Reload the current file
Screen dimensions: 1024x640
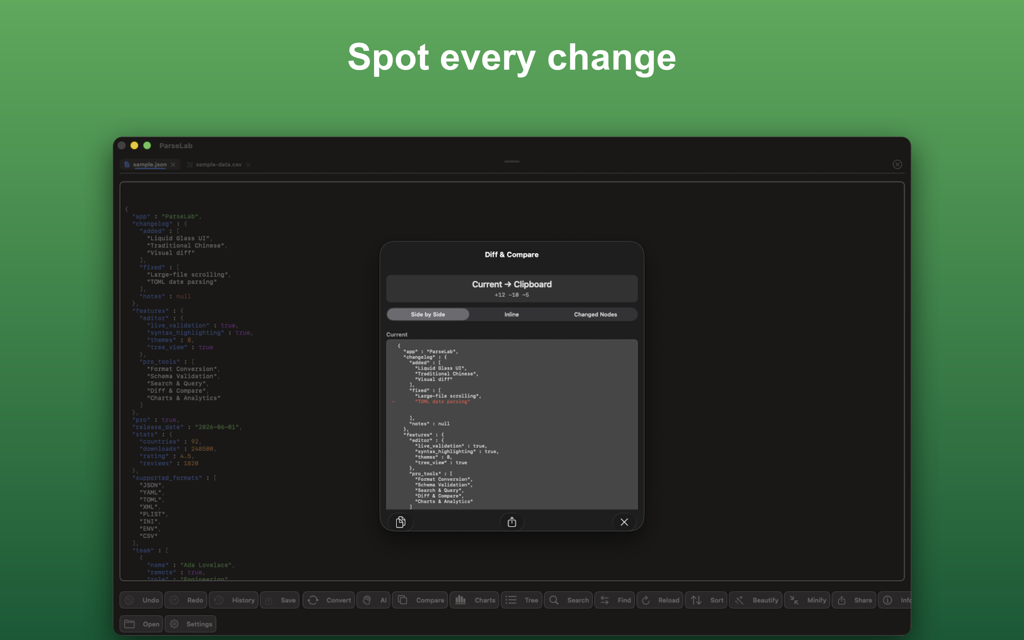[660, 600]
